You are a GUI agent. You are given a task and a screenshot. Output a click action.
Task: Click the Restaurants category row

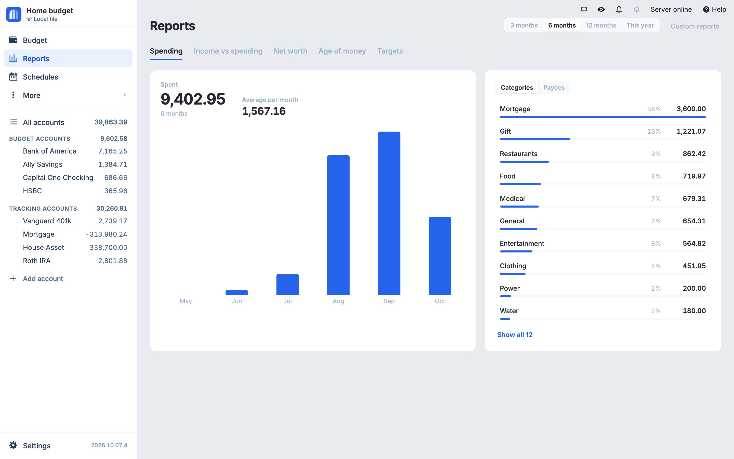[x=603, y=156]
